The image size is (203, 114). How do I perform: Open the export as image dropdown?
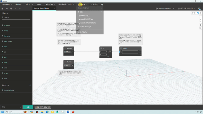(x=194, y=9)
